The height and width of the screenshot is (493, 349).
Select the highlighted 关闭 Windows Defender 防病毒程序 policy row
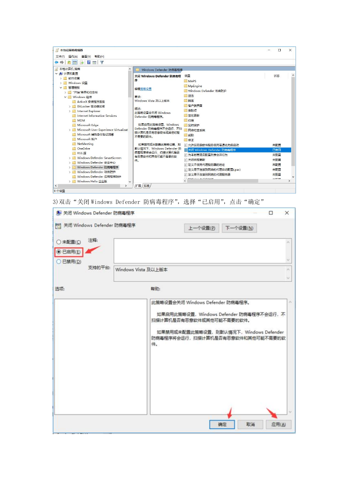(238, 150)
